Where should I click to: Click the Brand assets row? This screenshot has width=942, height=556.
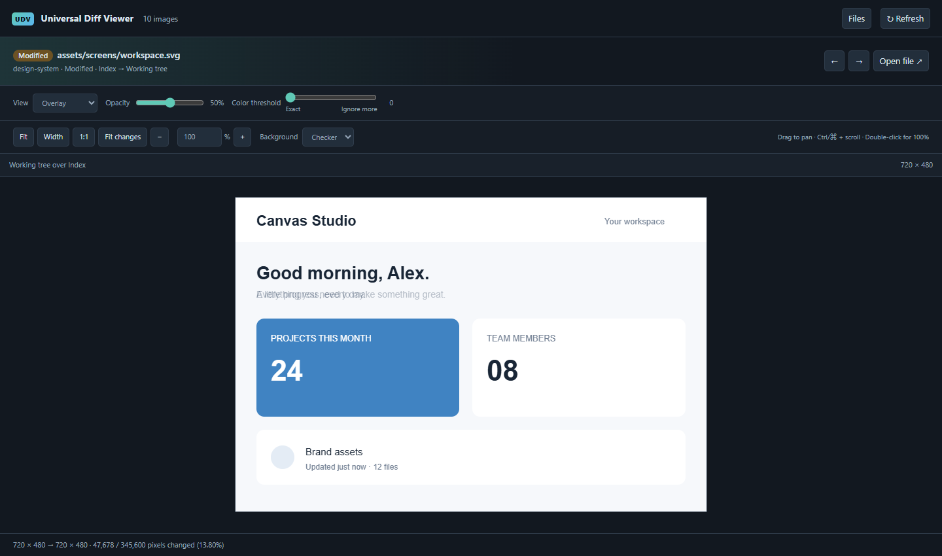[x=471, y=457]
